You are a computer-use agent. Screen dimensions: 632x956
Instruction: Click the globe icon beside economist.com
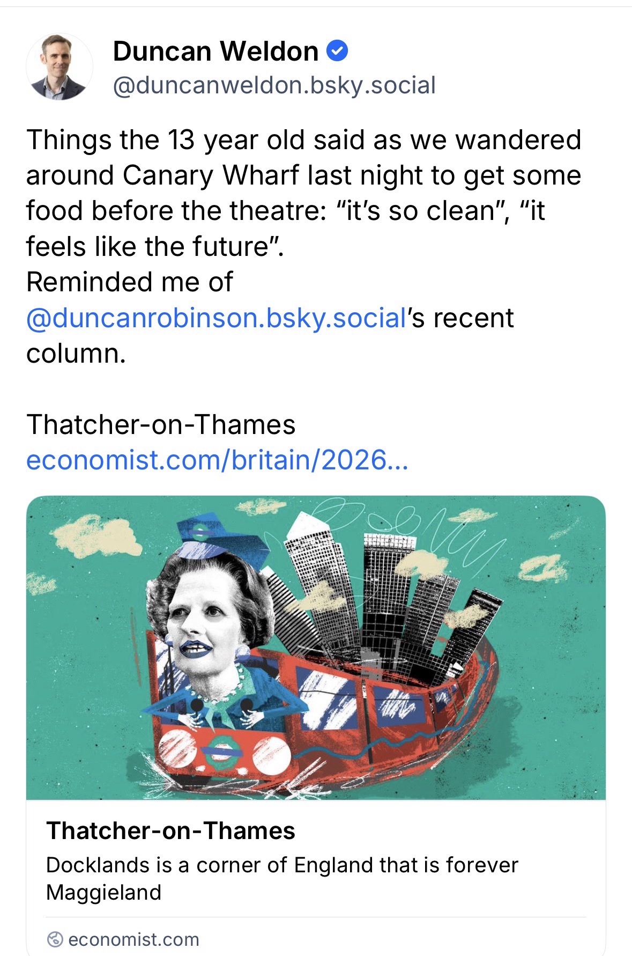[x=55, y=939]
